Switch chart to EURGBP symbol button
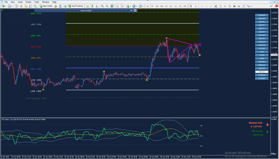 tap(262, 78)
